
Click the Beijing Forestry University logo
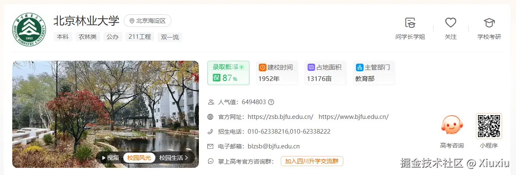[x=29, y=29]
